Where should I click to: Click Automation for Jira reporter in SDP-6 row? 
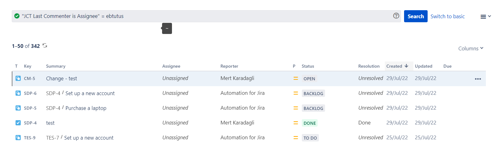tap(242, 93)
